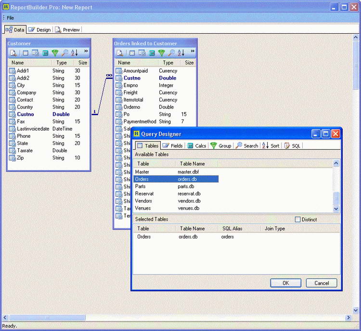Select Reservat table in Available Tables
Image resolution: width=361 pixels, height=331 pixels.
coord(176,194)
